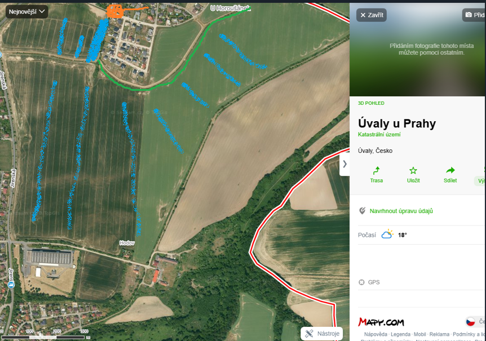This screenshot has width=486, height=341.
Task: Click the cloud weather icon next to Počasí
Action: 387,234
